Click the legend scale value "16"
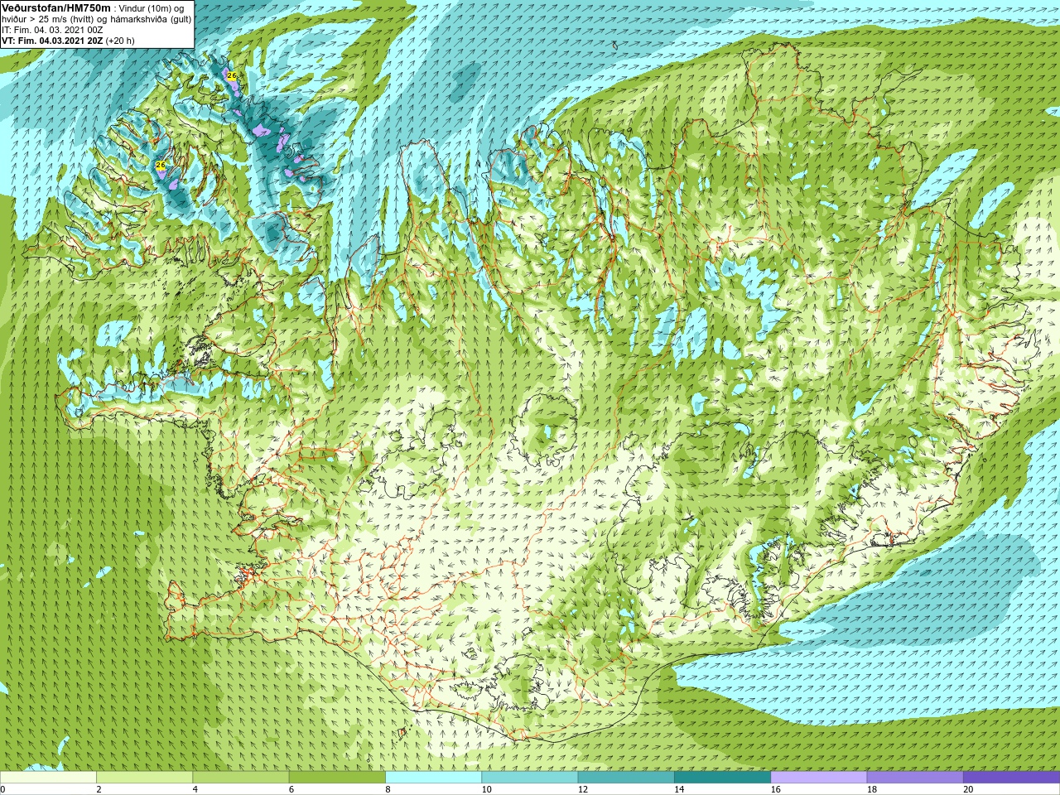The image size is (1060, 795). (x=775, y=789)
